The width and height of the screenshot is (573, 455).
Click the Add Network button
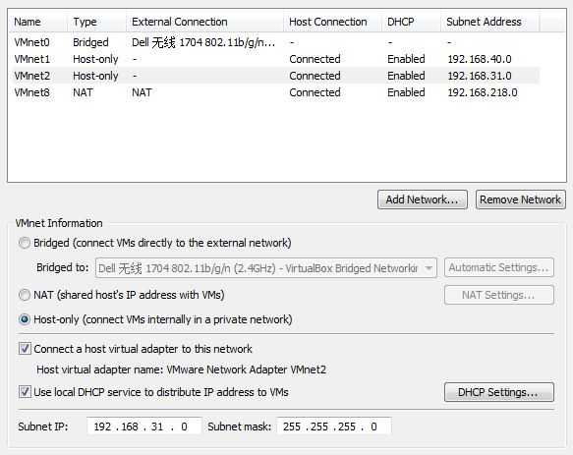(423, 199)
